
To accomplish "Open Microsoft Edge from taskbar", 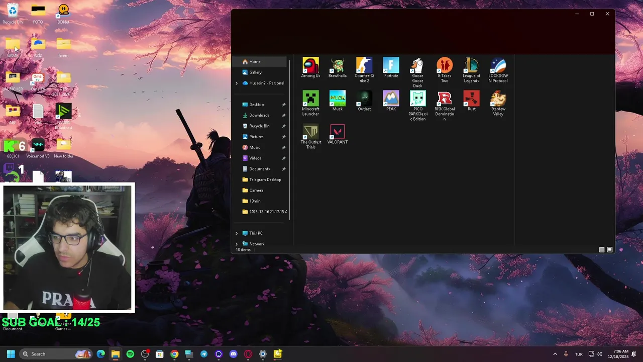I will [100, 354].
